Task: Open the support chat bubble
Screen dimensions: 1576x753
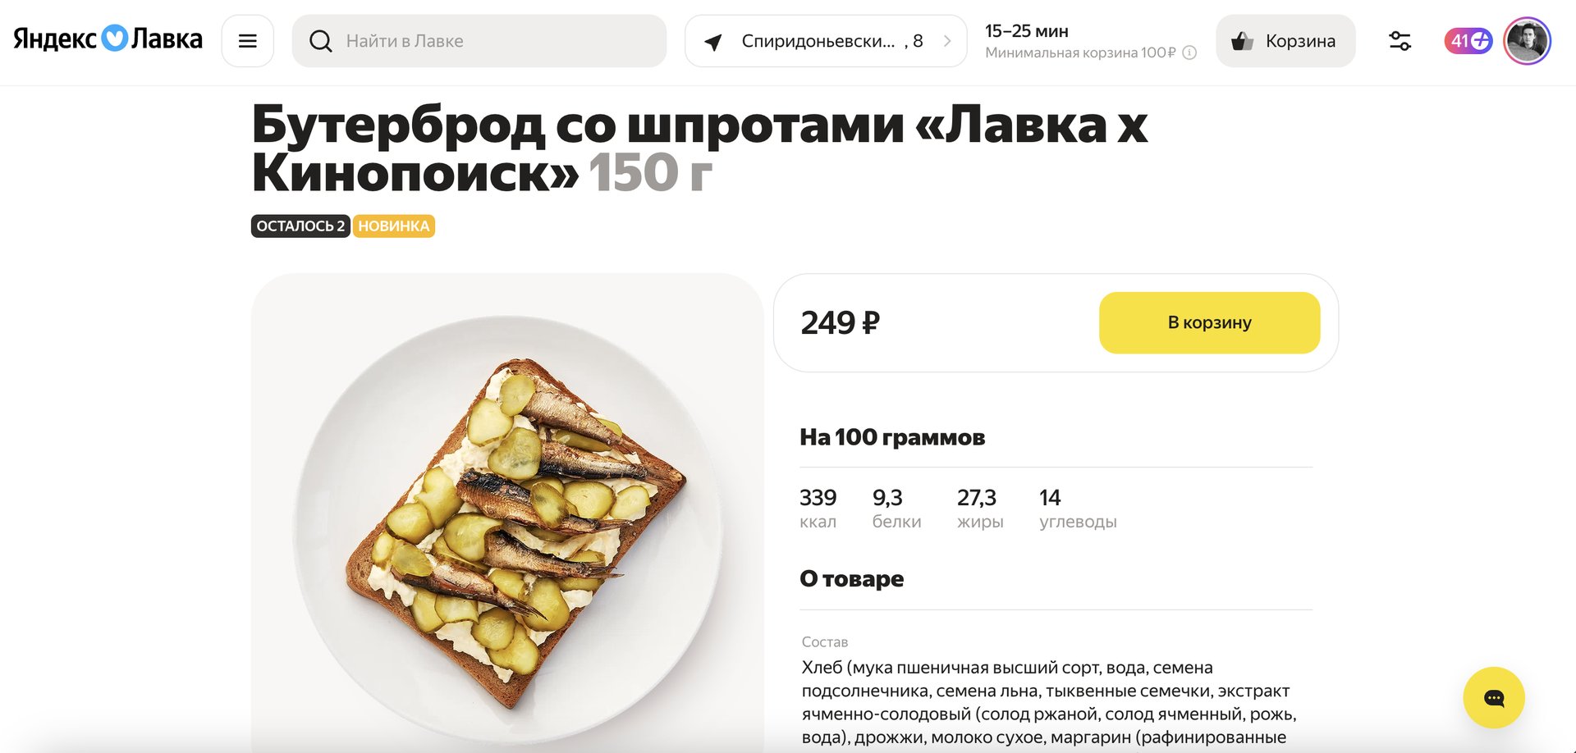Action: coord(1494,698)
